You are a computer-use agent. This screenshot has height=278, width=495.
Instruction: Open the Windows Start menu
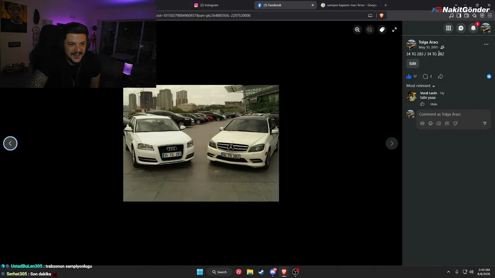200,272
